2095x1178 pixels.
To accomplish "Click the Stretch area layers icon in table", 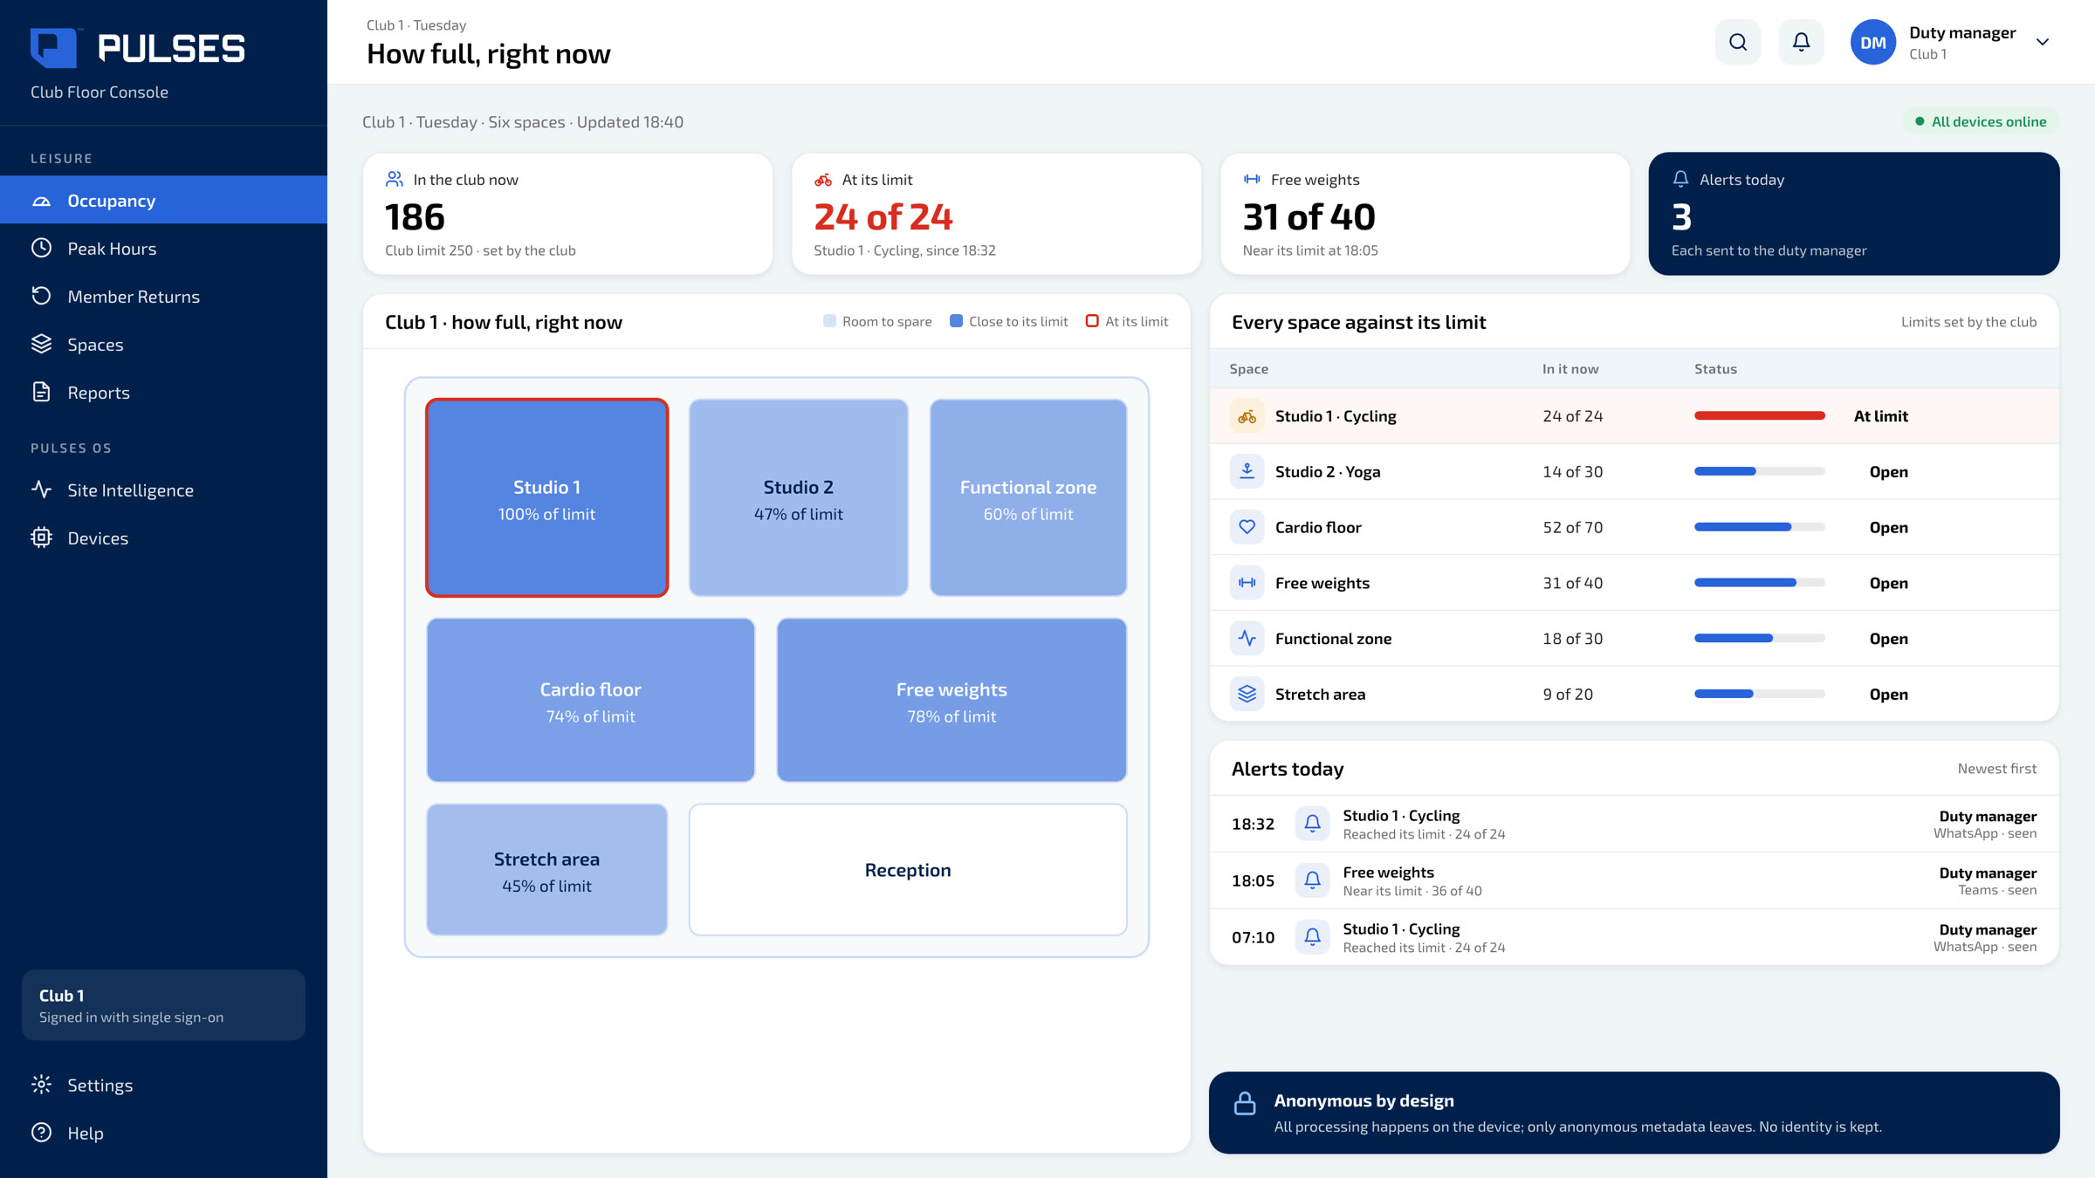I will pos(1247,694).
